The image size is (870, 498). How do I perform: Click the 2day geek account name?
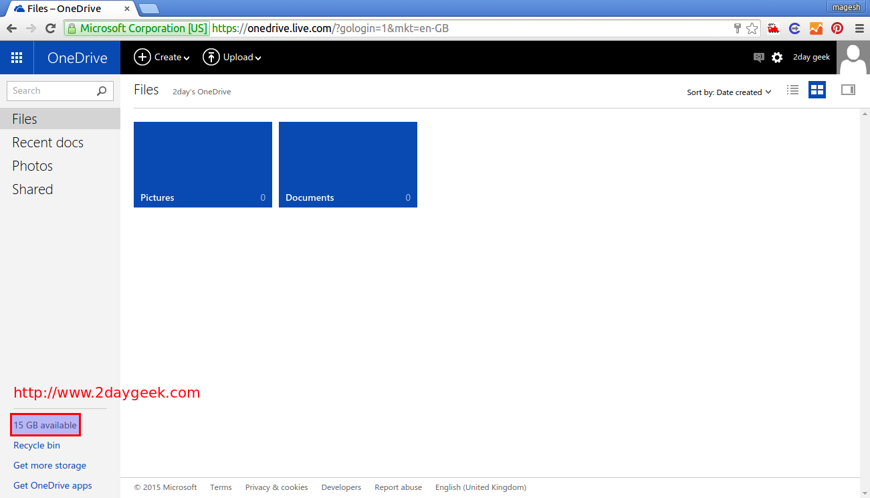[x=811, y=58]
